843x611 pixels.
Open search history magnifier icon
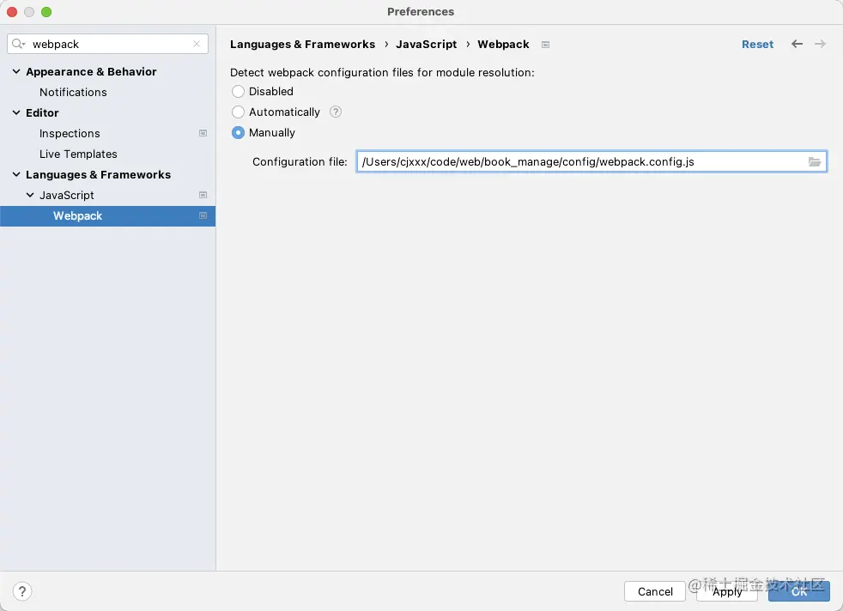click(18, 44)
